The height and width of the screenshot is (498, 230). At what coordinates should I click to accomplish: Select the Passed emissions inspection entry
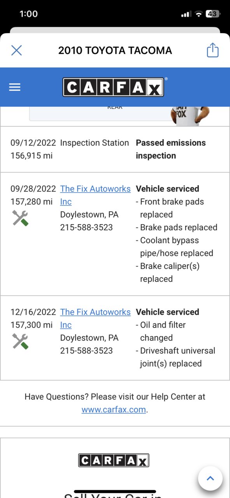click(x=115, y=149)
